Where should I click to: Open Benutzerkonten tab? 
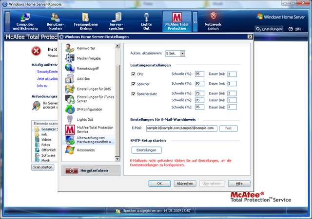click(x=55, y=21)
